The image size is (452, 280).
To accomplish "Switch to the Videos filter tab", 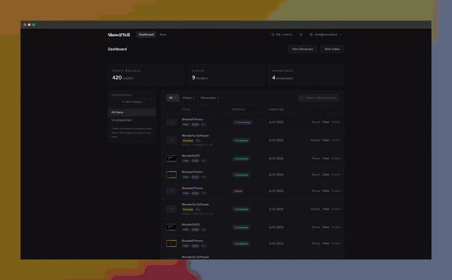I will pos(189,98).
